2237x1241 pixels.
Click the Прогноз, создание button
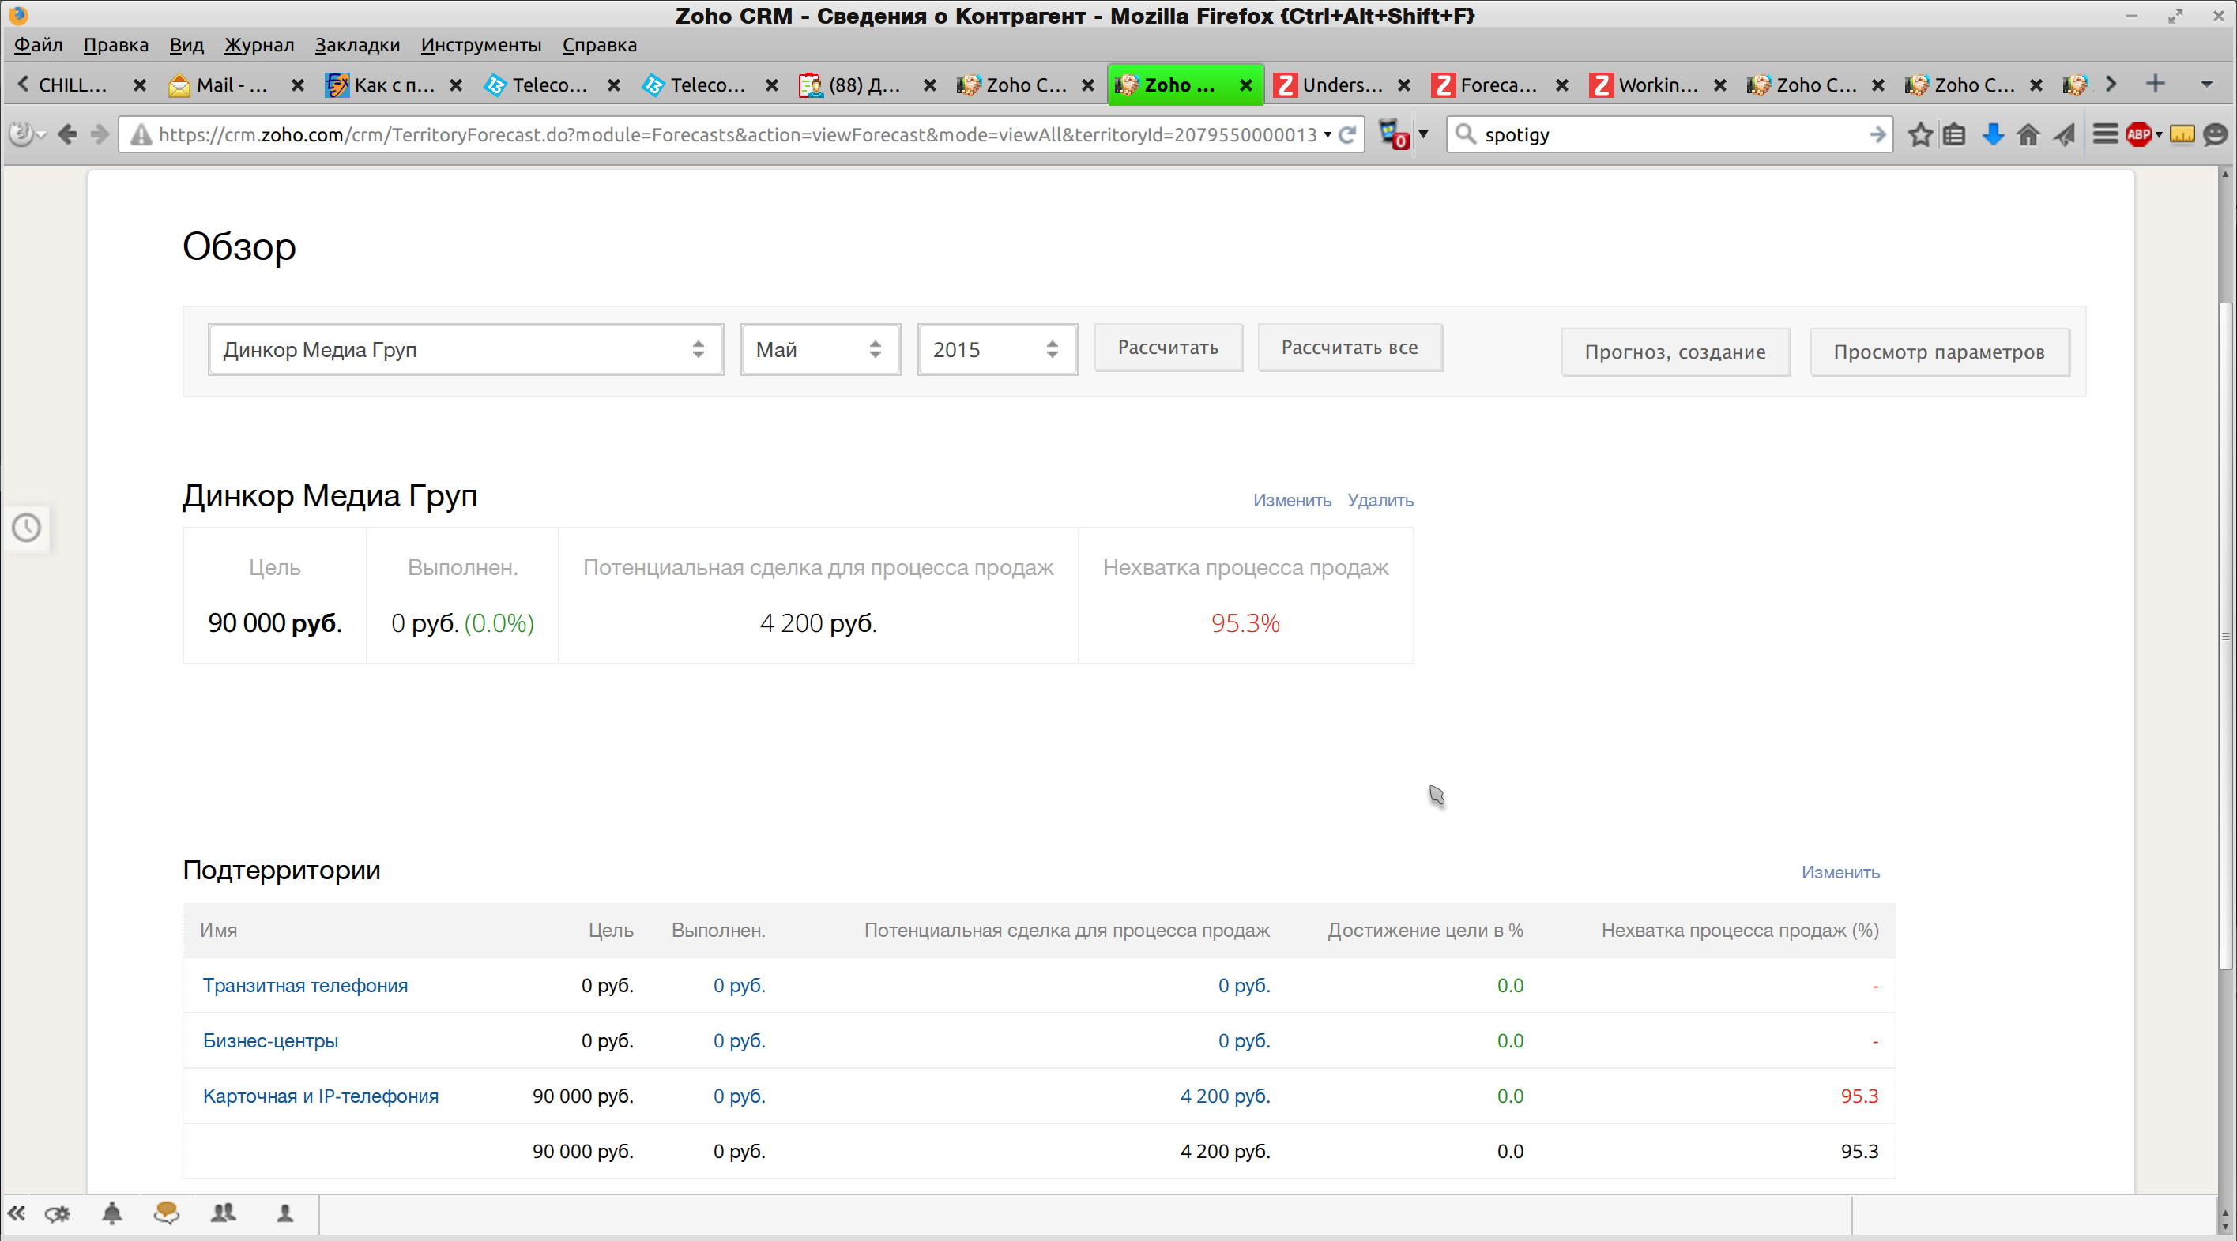(x=1675, y=352)
